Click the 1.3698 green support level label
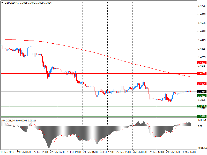Screen dimensions: 207x155 click(x=202, y=116)
